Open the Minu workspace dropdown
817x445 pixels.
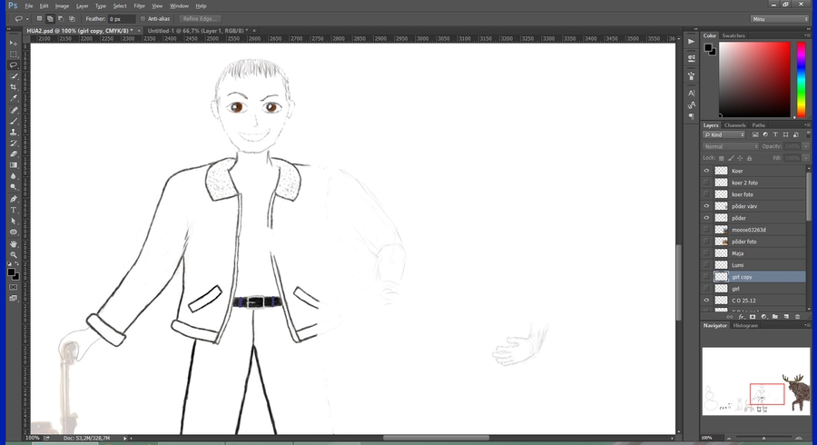780,19
